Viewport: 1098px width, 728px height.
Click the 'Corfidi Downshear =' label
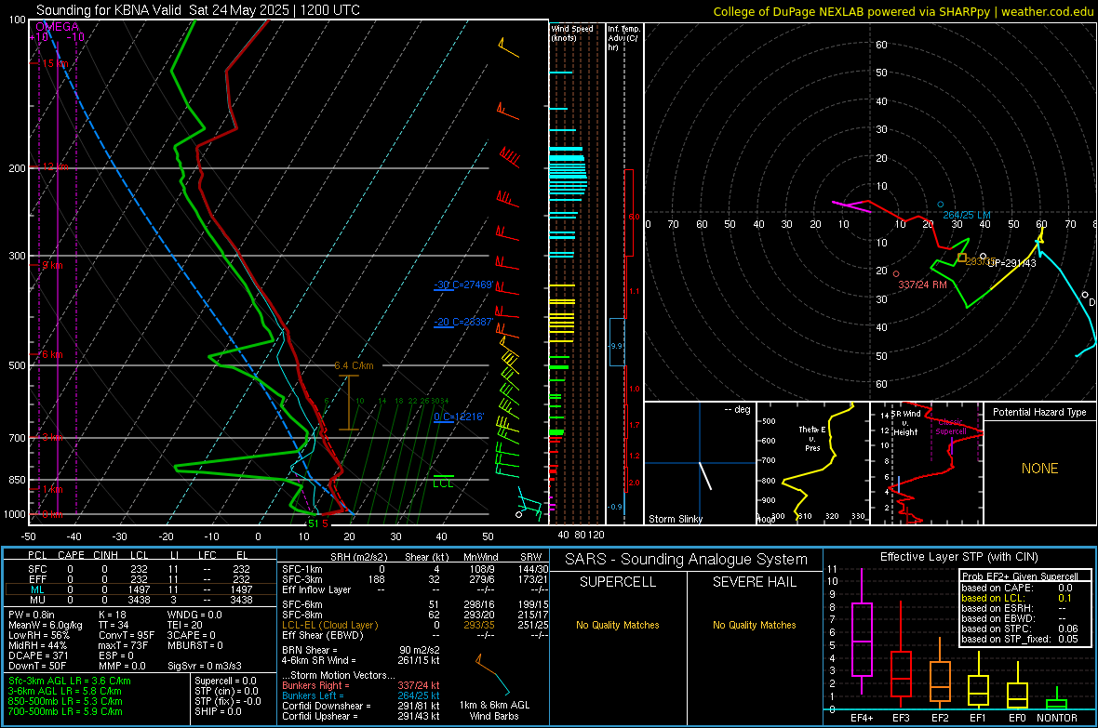pos(327,706)
